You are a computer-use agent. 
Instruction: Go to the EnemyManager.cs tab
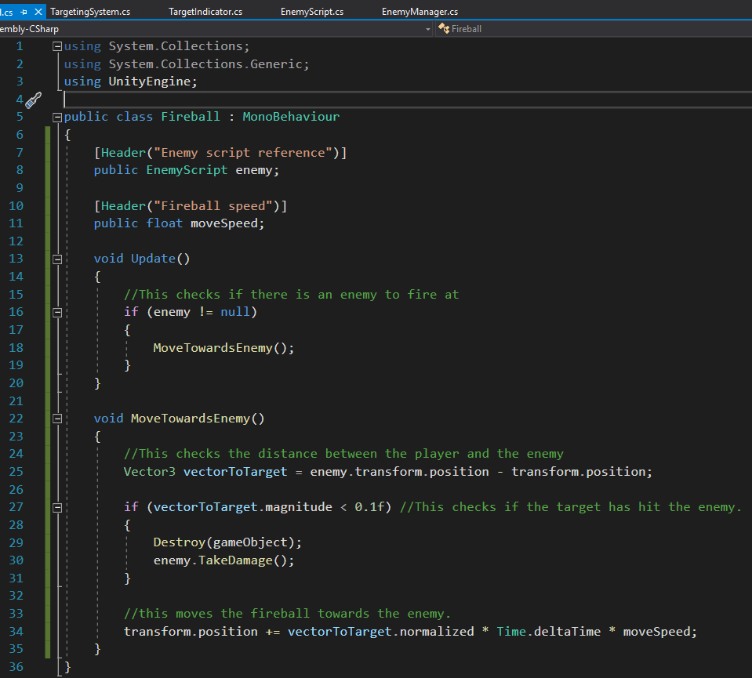(420, 12)
